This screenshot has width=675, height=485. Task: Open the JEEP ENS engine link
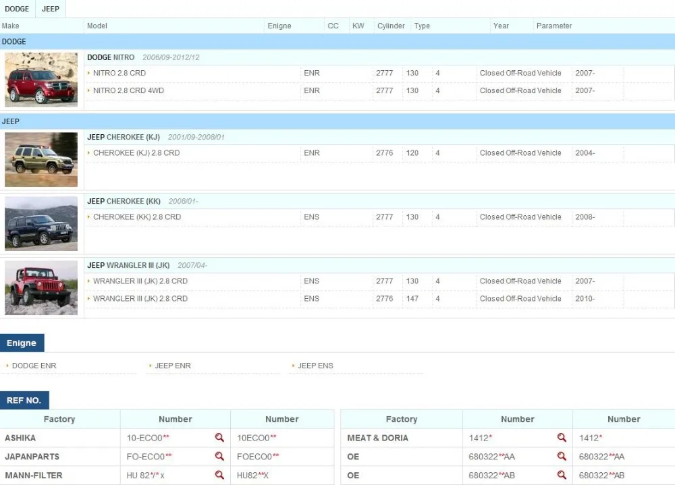coord(315,366)
